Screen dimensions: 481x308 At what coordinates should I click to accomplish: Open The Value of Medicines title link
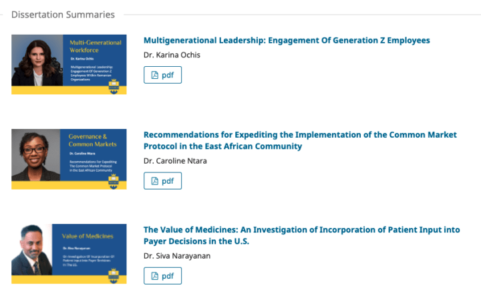[301, 235]
